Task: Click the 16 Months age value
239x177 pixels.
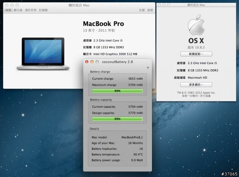Action: (136, 143)
